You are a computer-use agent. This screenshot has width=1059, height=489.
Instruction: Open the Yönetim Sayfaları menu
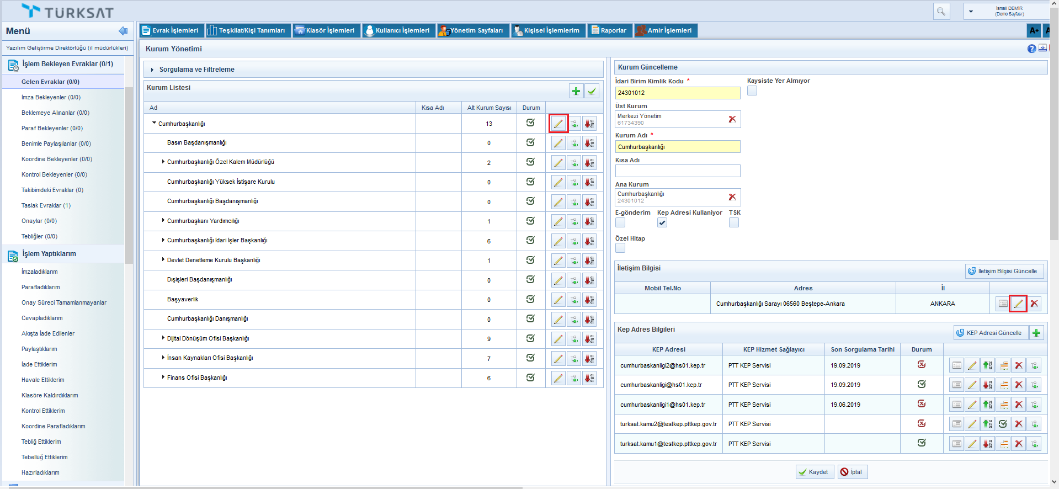click(x=472, y=30)
